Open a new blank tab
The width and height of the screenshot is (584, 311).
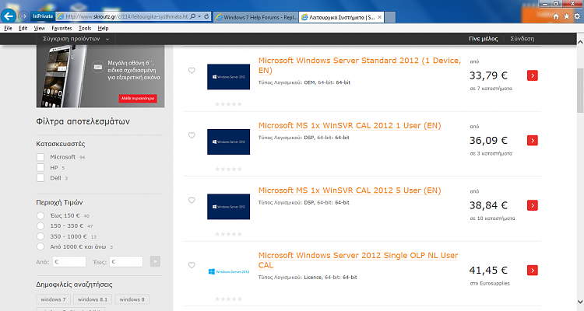[x=390, y=17]
